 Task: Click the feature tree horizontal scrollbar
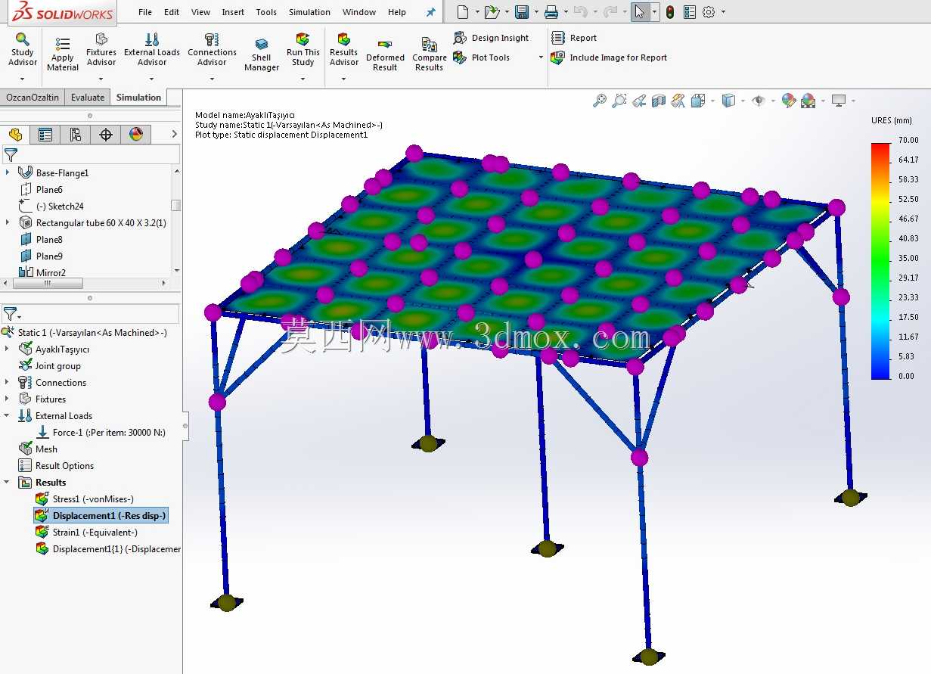pos(47,283)
